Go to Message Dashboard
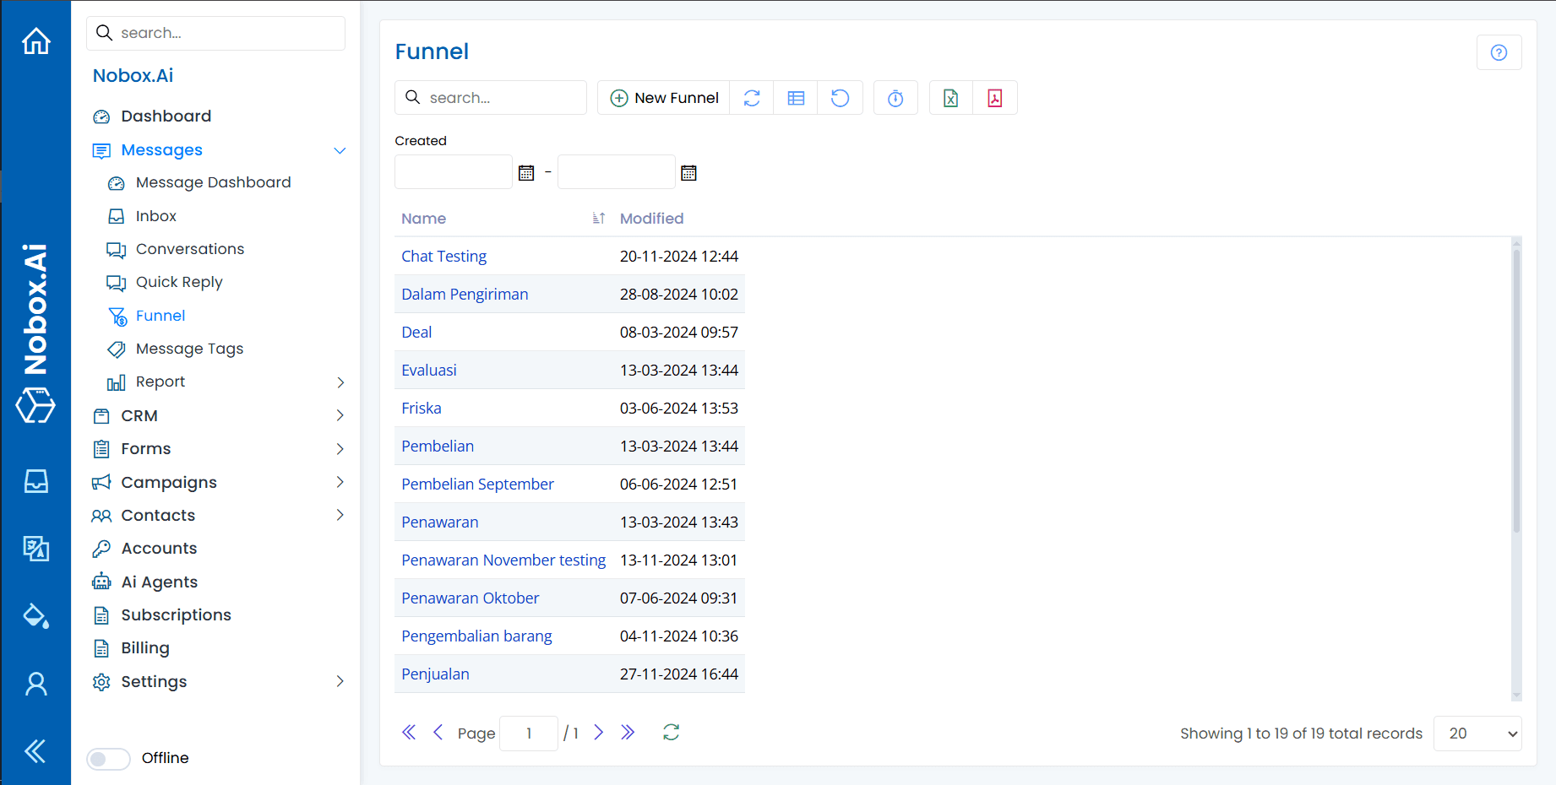Screen dimensions: 1556x785 coord(212,182)
